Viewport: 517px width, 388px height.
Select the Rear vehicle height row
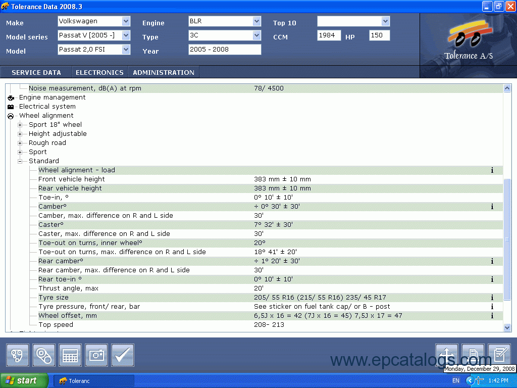[271, 188]
